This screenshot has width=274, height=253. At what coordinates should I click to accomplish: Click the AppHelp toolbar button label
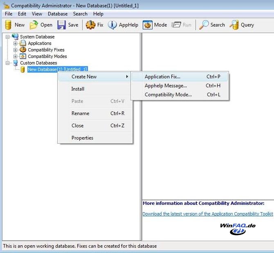128,25
